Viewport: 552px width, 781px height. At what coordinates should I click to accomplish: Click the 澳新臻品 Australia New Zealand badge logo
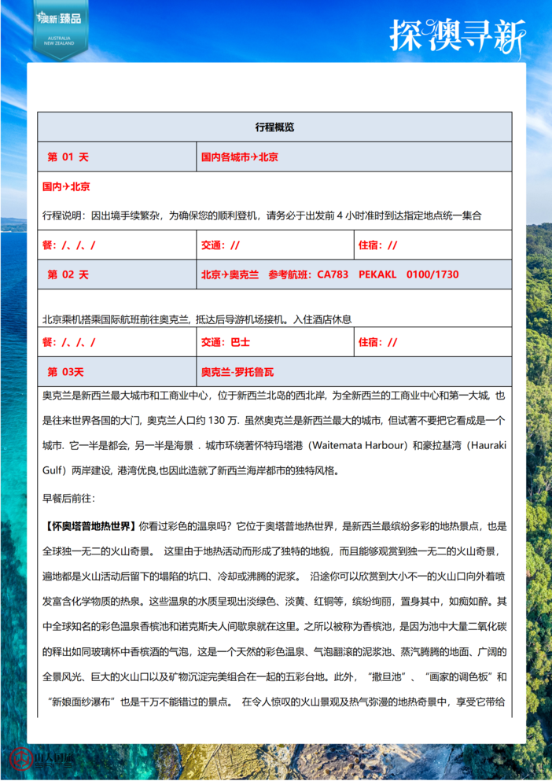pos(60,29)
